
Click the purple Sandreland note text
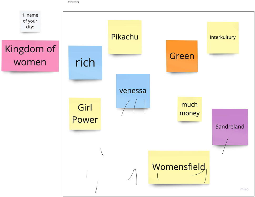[230, 127]
